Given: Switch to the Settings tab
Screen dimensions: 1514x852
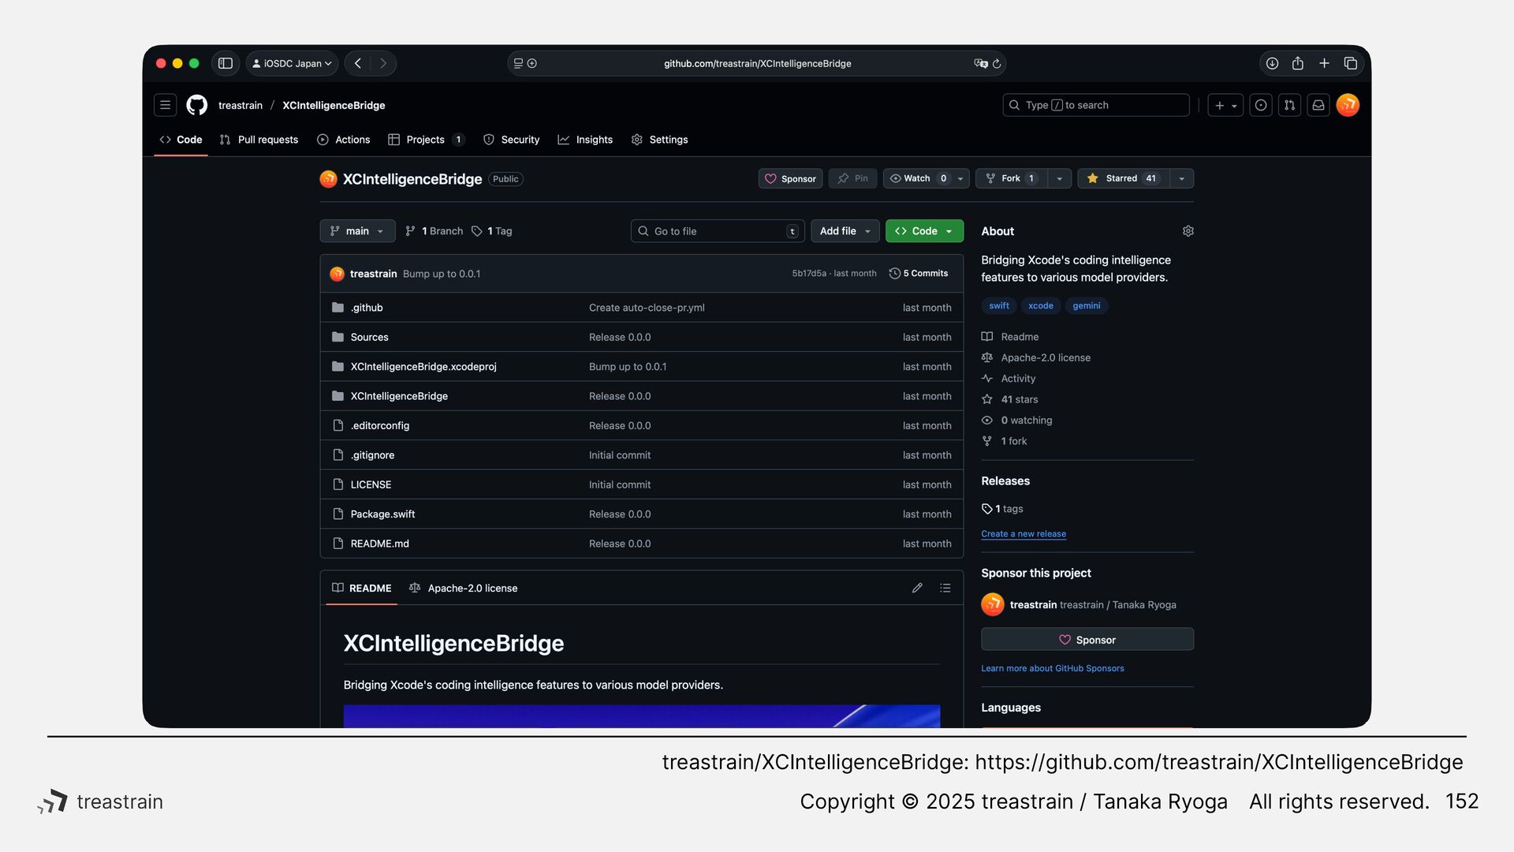Looking at the screenshot, I should pyautogui.click(x=659, y=140).
